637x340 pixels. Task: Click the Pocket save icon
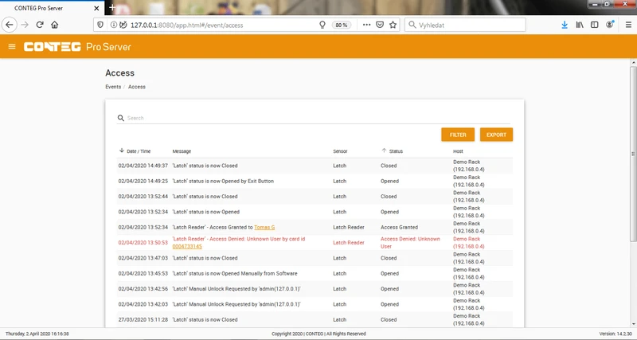(x=380, y=25)
